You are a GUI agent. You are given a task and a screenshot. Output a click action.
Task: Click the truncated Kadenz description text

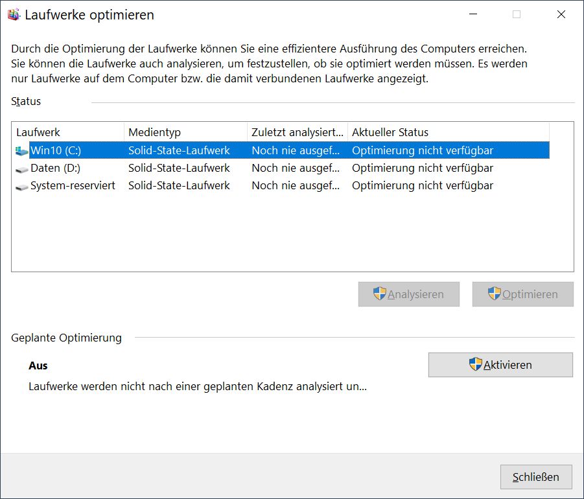point(198,386)
